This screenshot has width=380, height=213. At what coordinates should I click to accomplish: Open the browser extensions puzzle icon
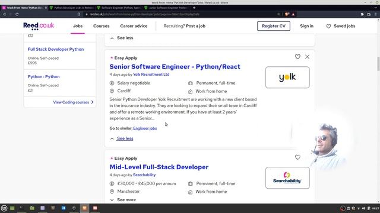coord(362,14)
